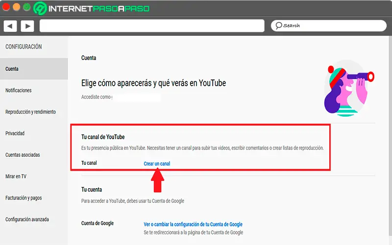Open Mirar en TV settings
392x245 pixels.
16,176
